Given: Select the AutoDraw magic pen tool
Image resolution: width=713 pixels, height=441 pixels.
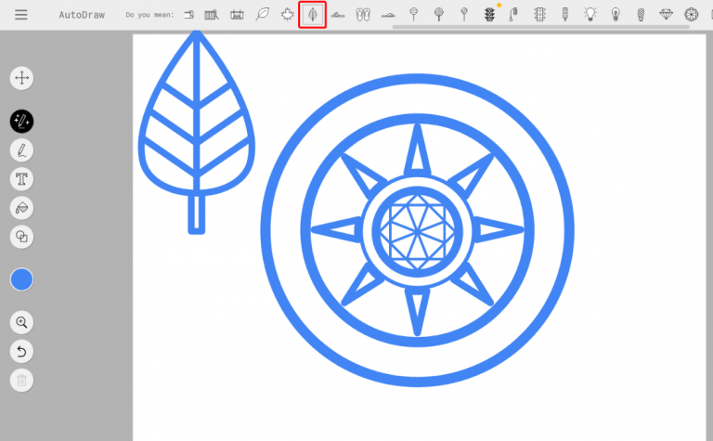Looking at the screenshot, I should point(21,121).
